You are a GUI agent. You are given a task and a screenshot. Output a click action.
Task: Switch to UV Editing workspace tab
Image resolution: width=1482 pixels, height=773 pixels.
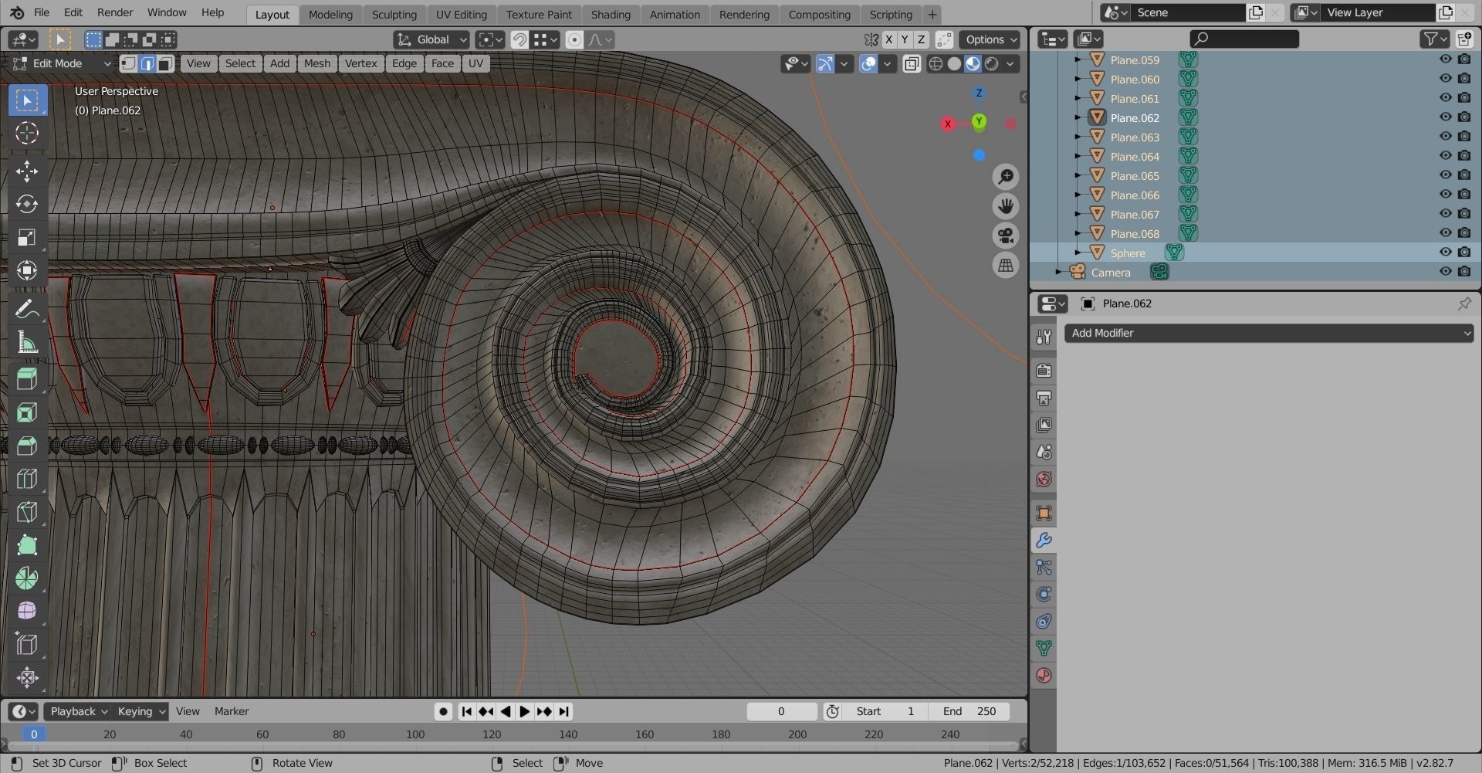461,15
